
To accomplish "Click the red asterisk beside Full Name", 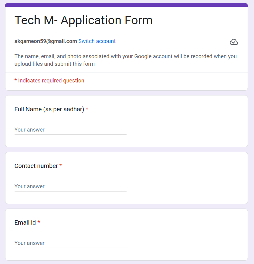I will [x=87, y=109].
